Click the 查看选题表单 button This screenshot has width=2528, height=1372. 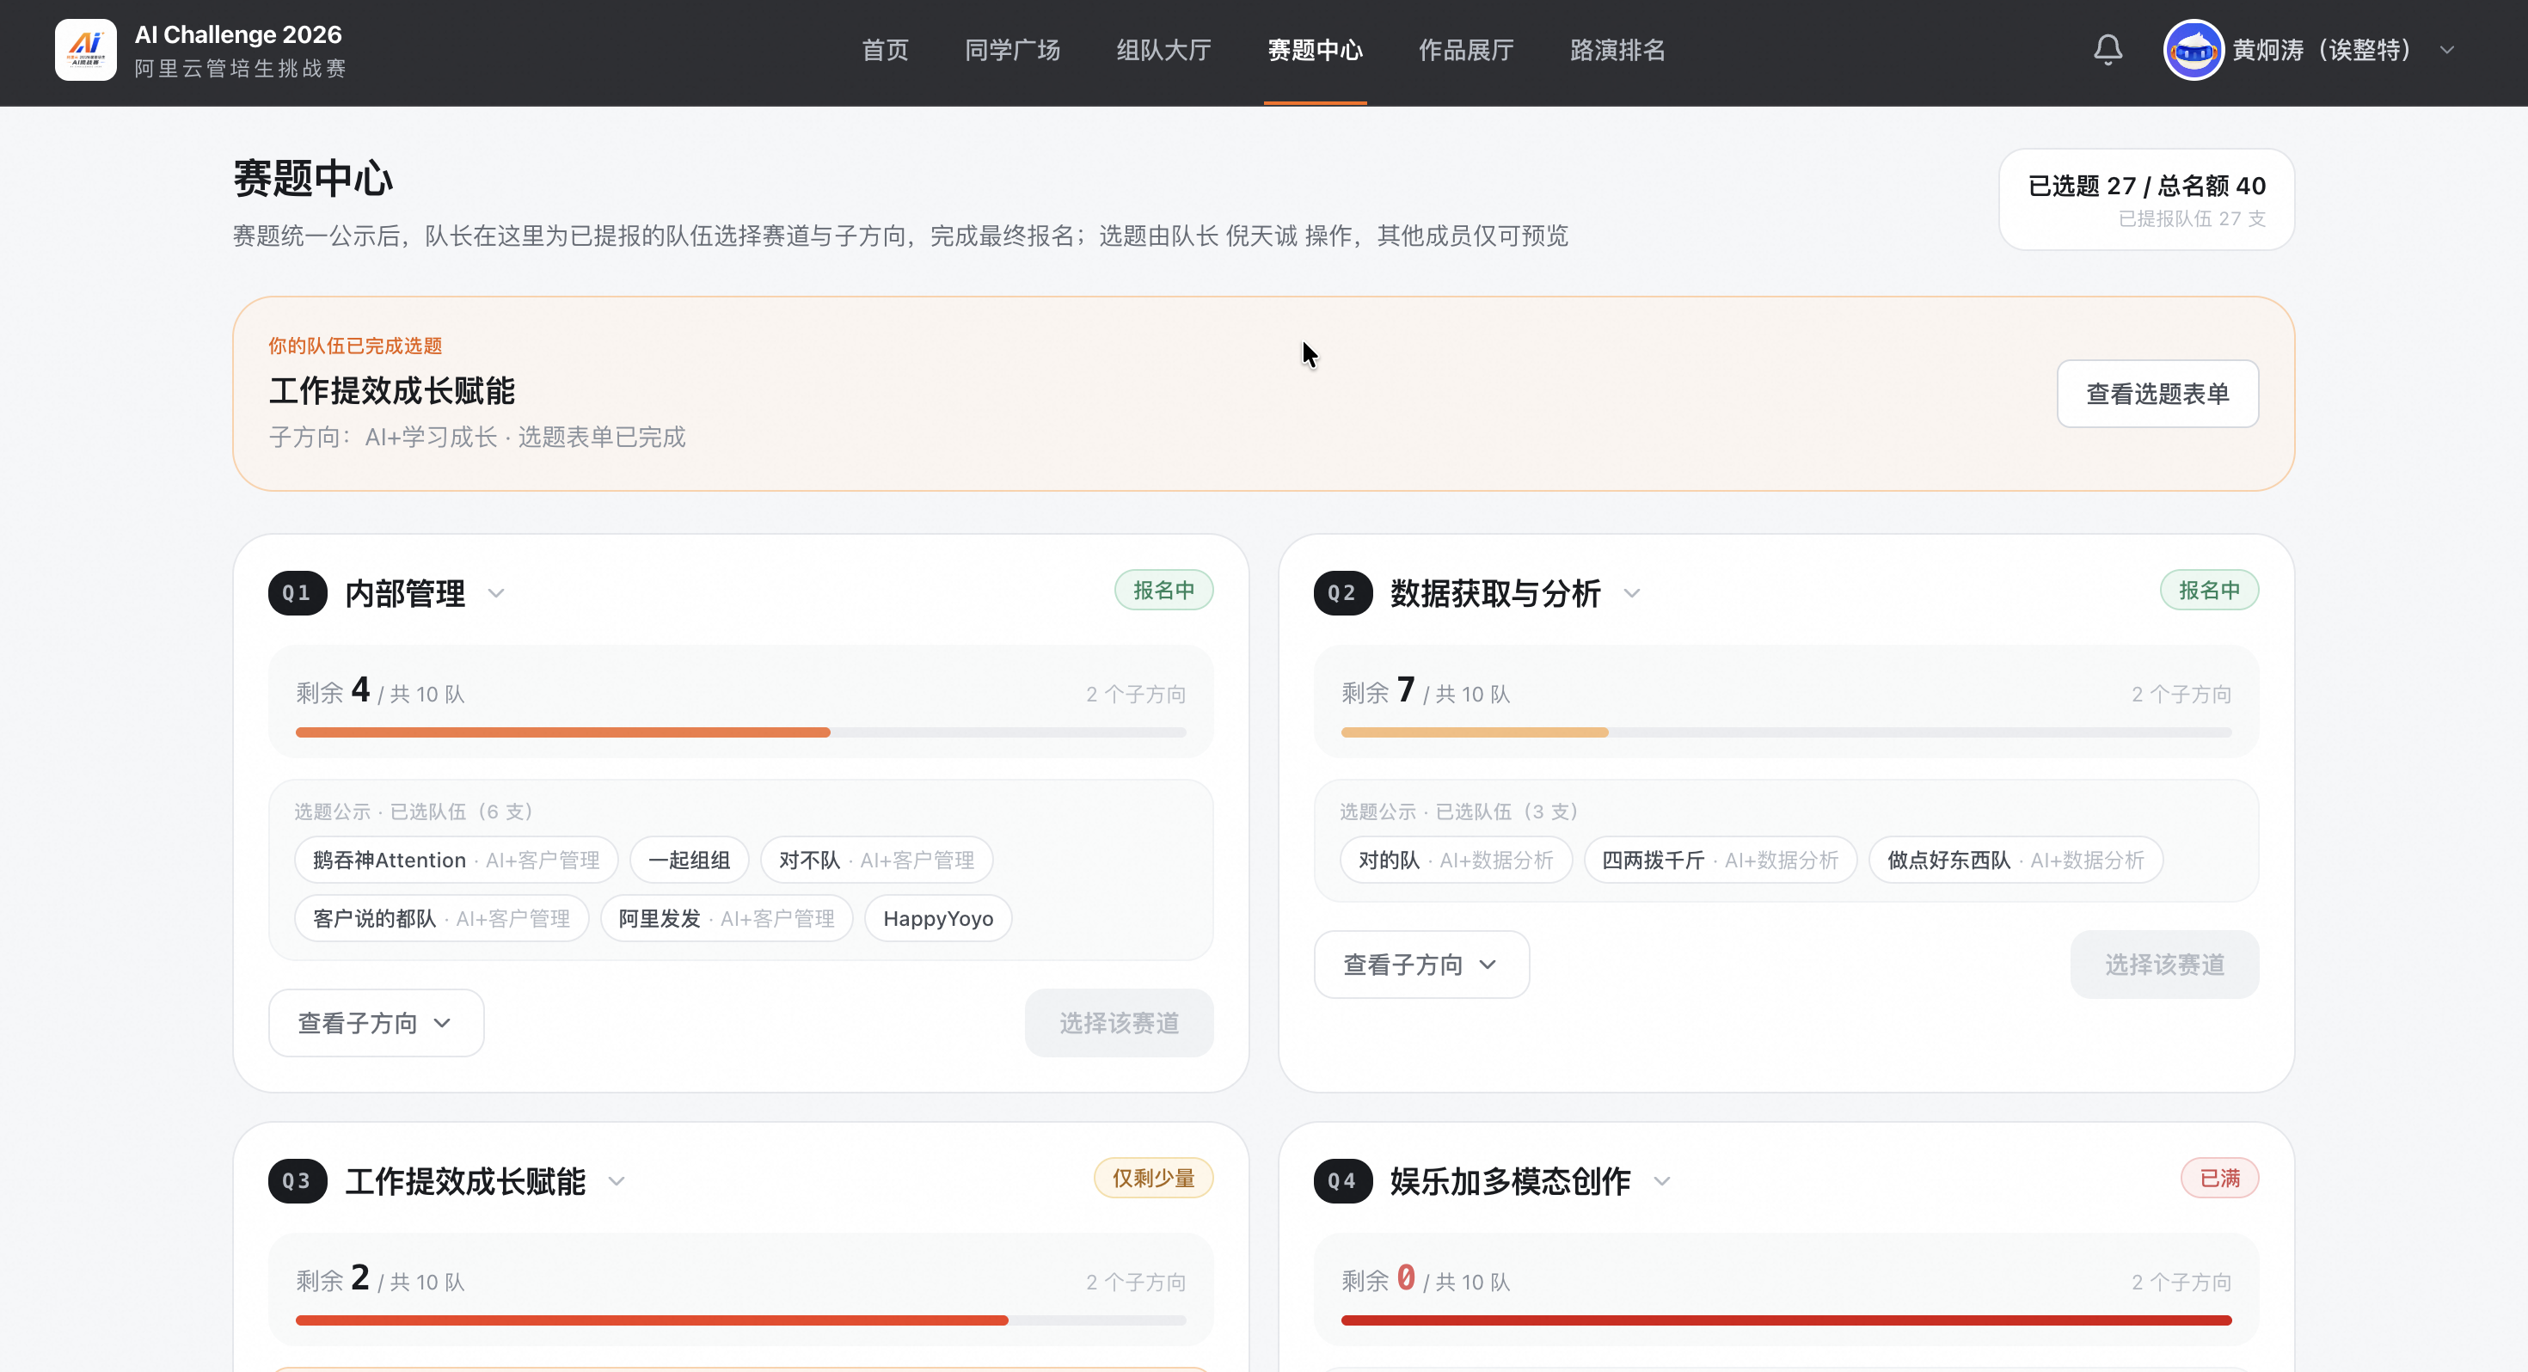point(2157,394)
